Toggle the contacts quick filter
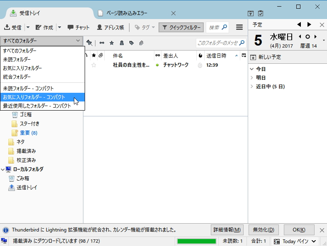This screenshot has height=246, width=327. click(122, 43)
